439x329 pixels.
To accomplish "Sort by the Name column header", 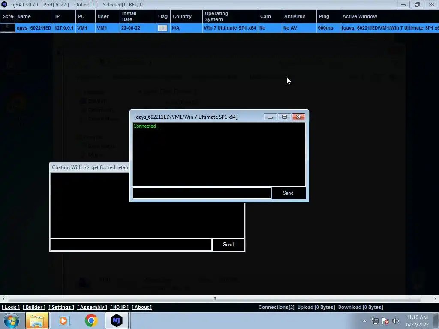I will 34,16.
